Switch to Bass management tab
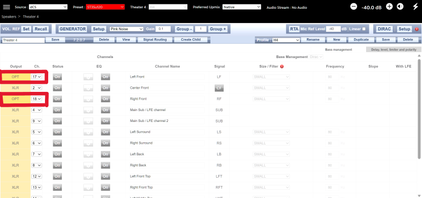This screenshot has height=198, width=422. tap(338, 49)
